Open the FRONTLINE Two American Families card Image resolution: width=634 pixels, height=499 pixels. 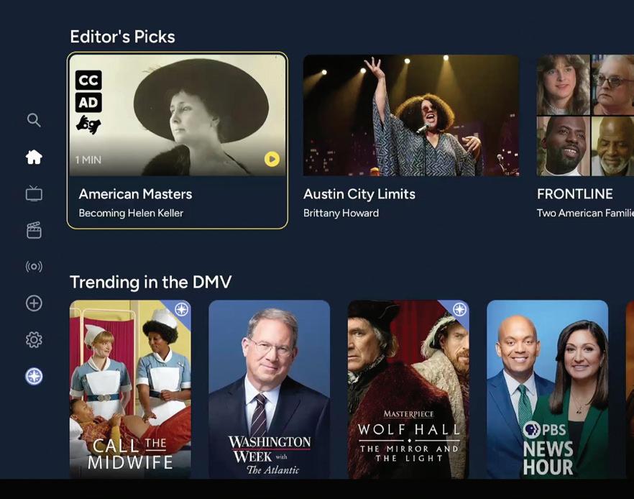(585, 137)
